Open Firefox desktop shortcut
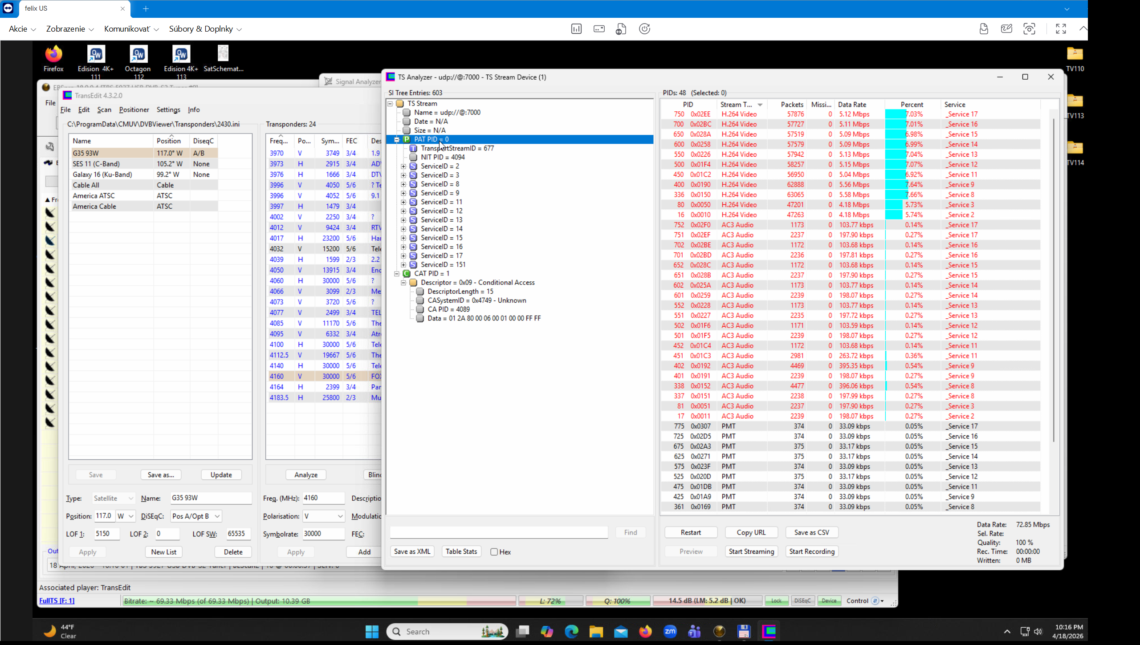Screen dimensions: 1140x645 53,58
